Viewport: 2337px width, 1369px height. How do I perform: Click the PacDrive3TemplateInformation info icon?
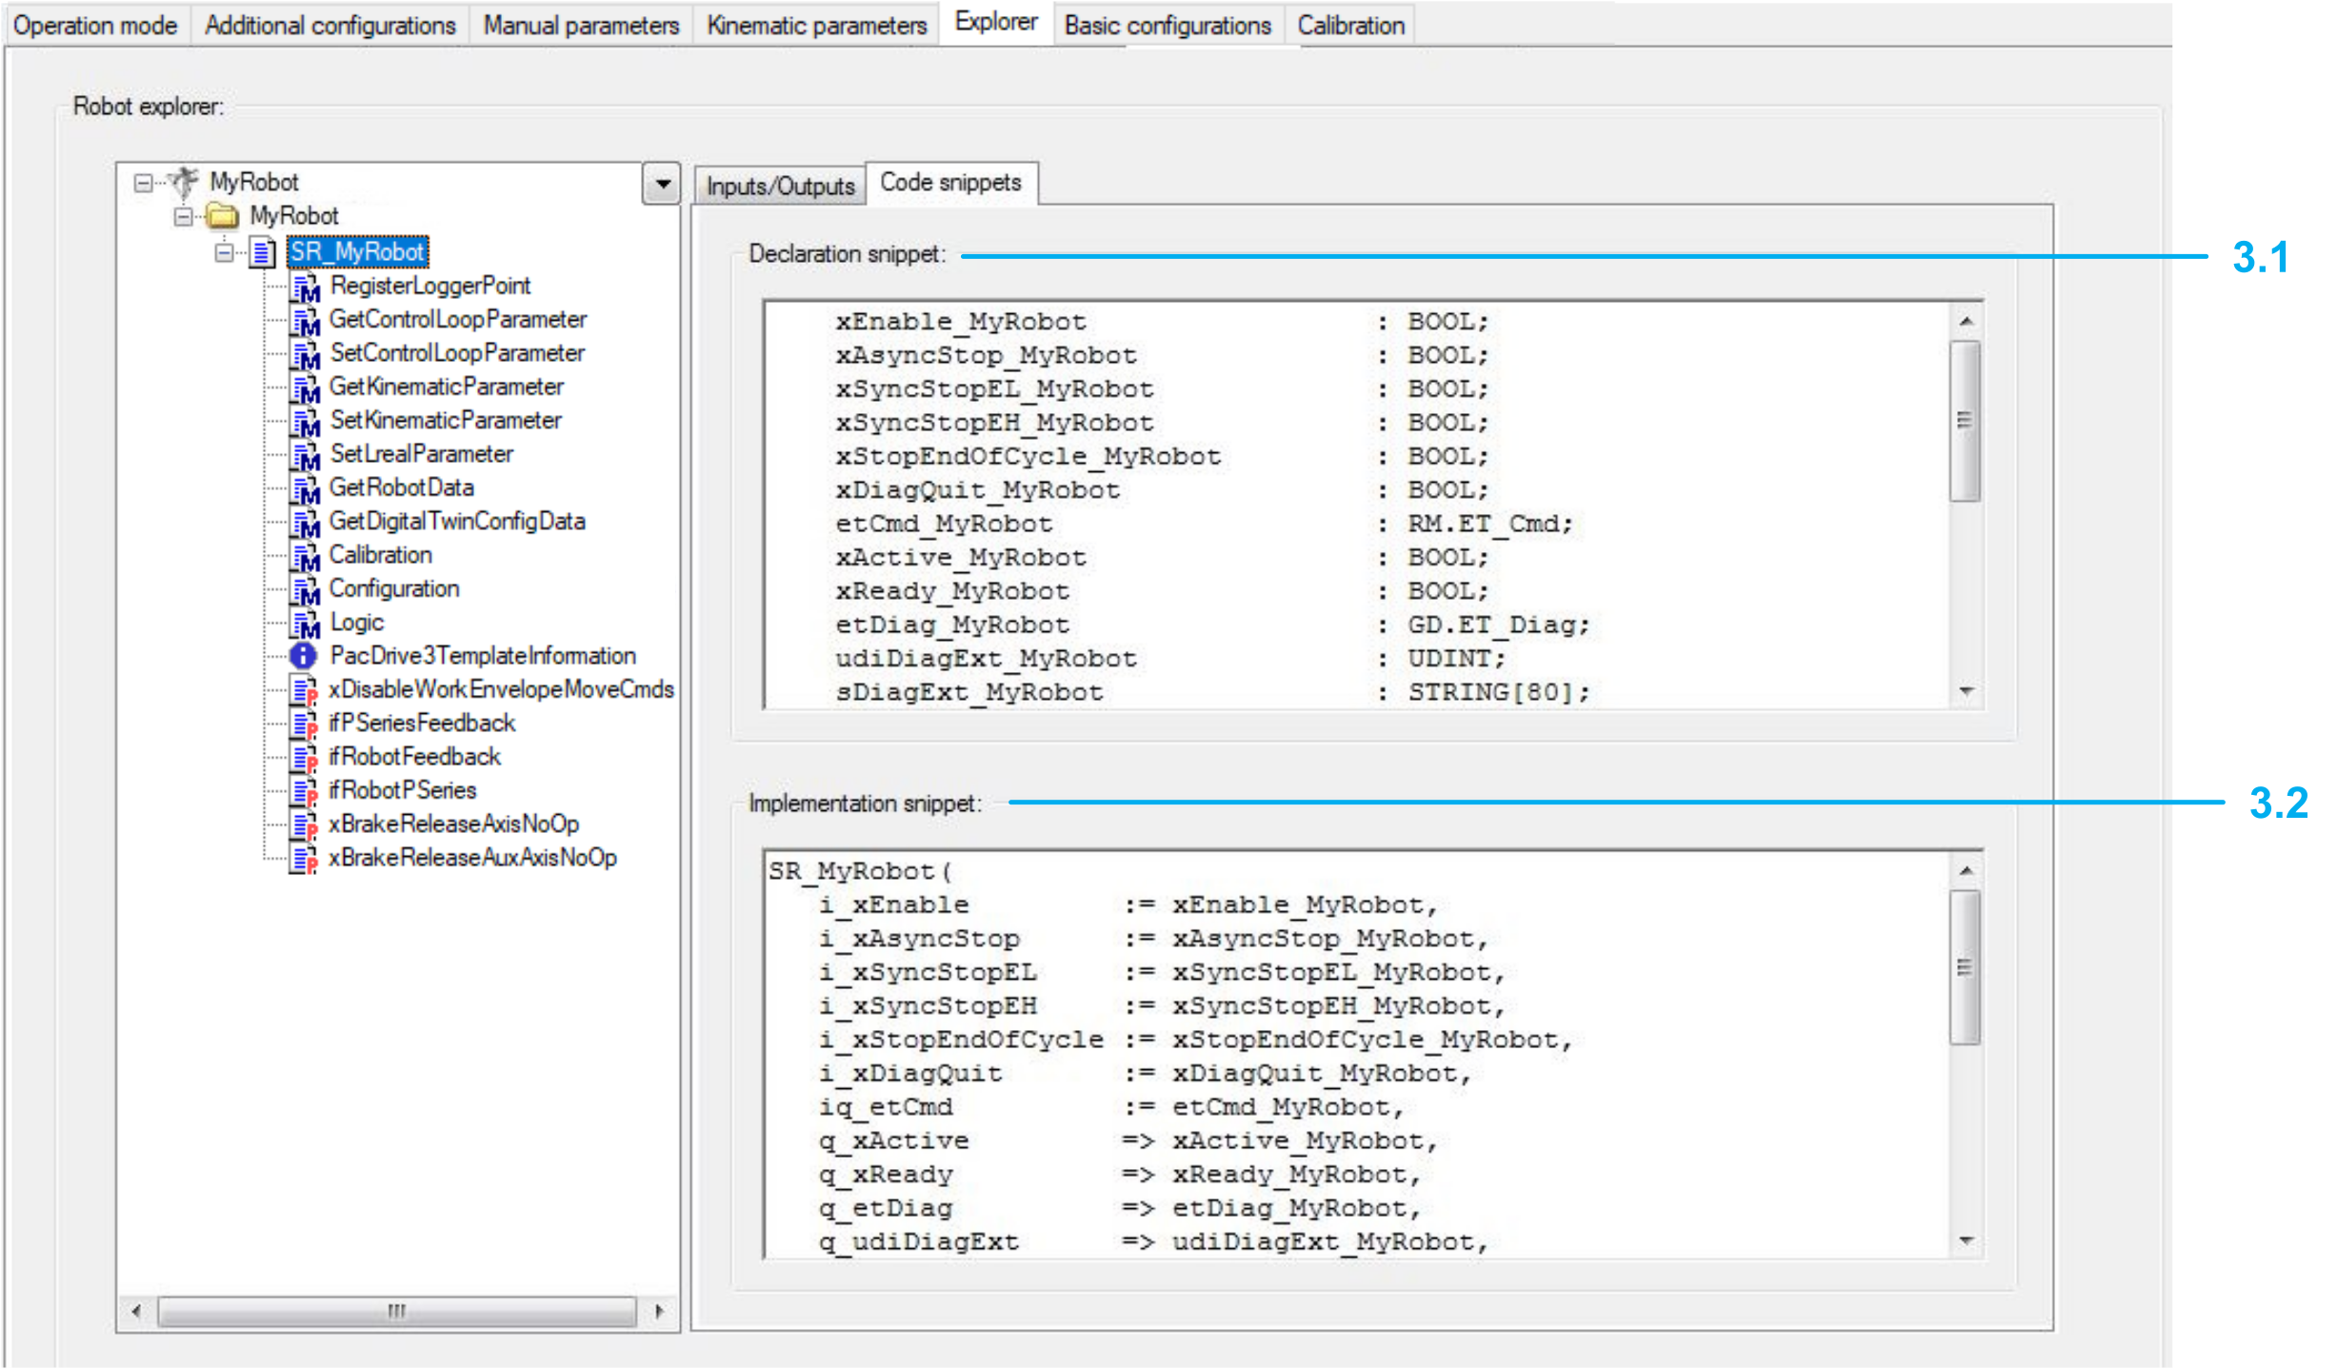[303, 656]
